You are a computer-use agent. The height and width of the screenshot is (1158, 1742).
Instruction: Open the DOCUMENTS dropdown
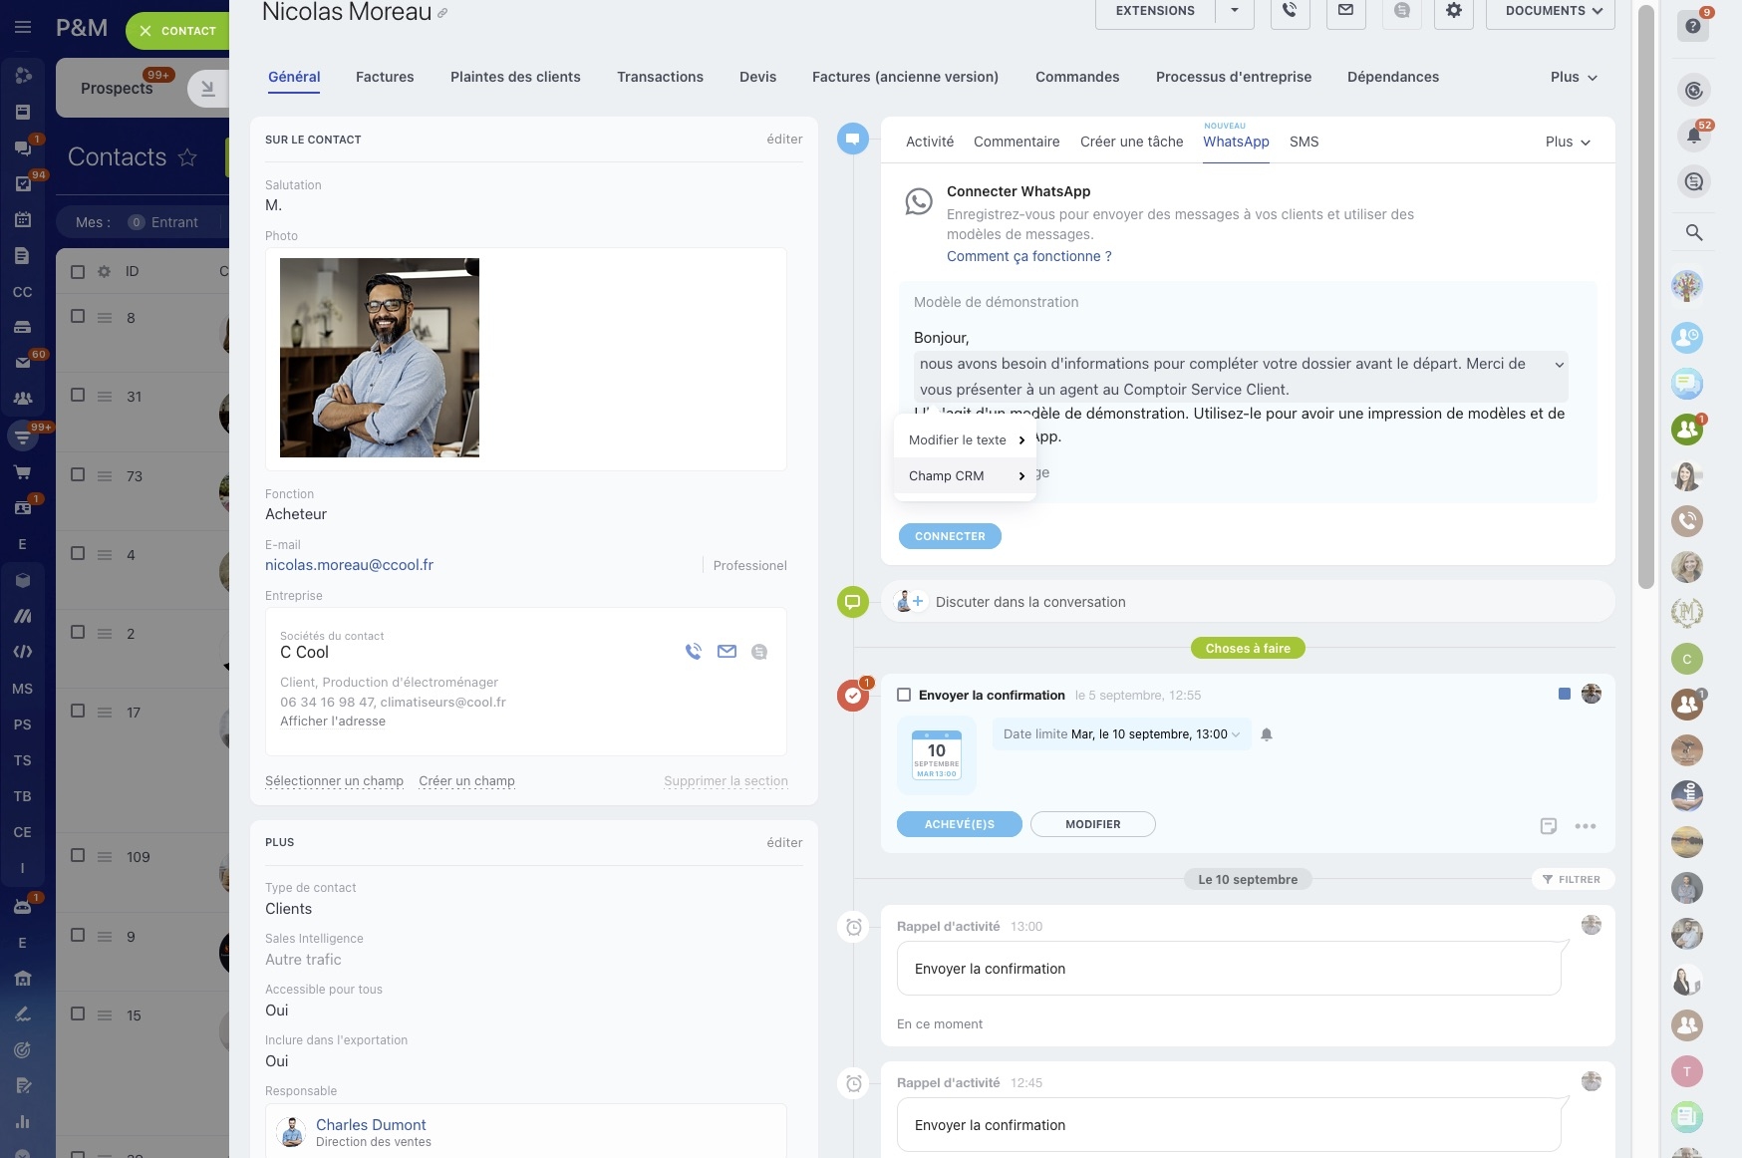[x=1551, y=11]
